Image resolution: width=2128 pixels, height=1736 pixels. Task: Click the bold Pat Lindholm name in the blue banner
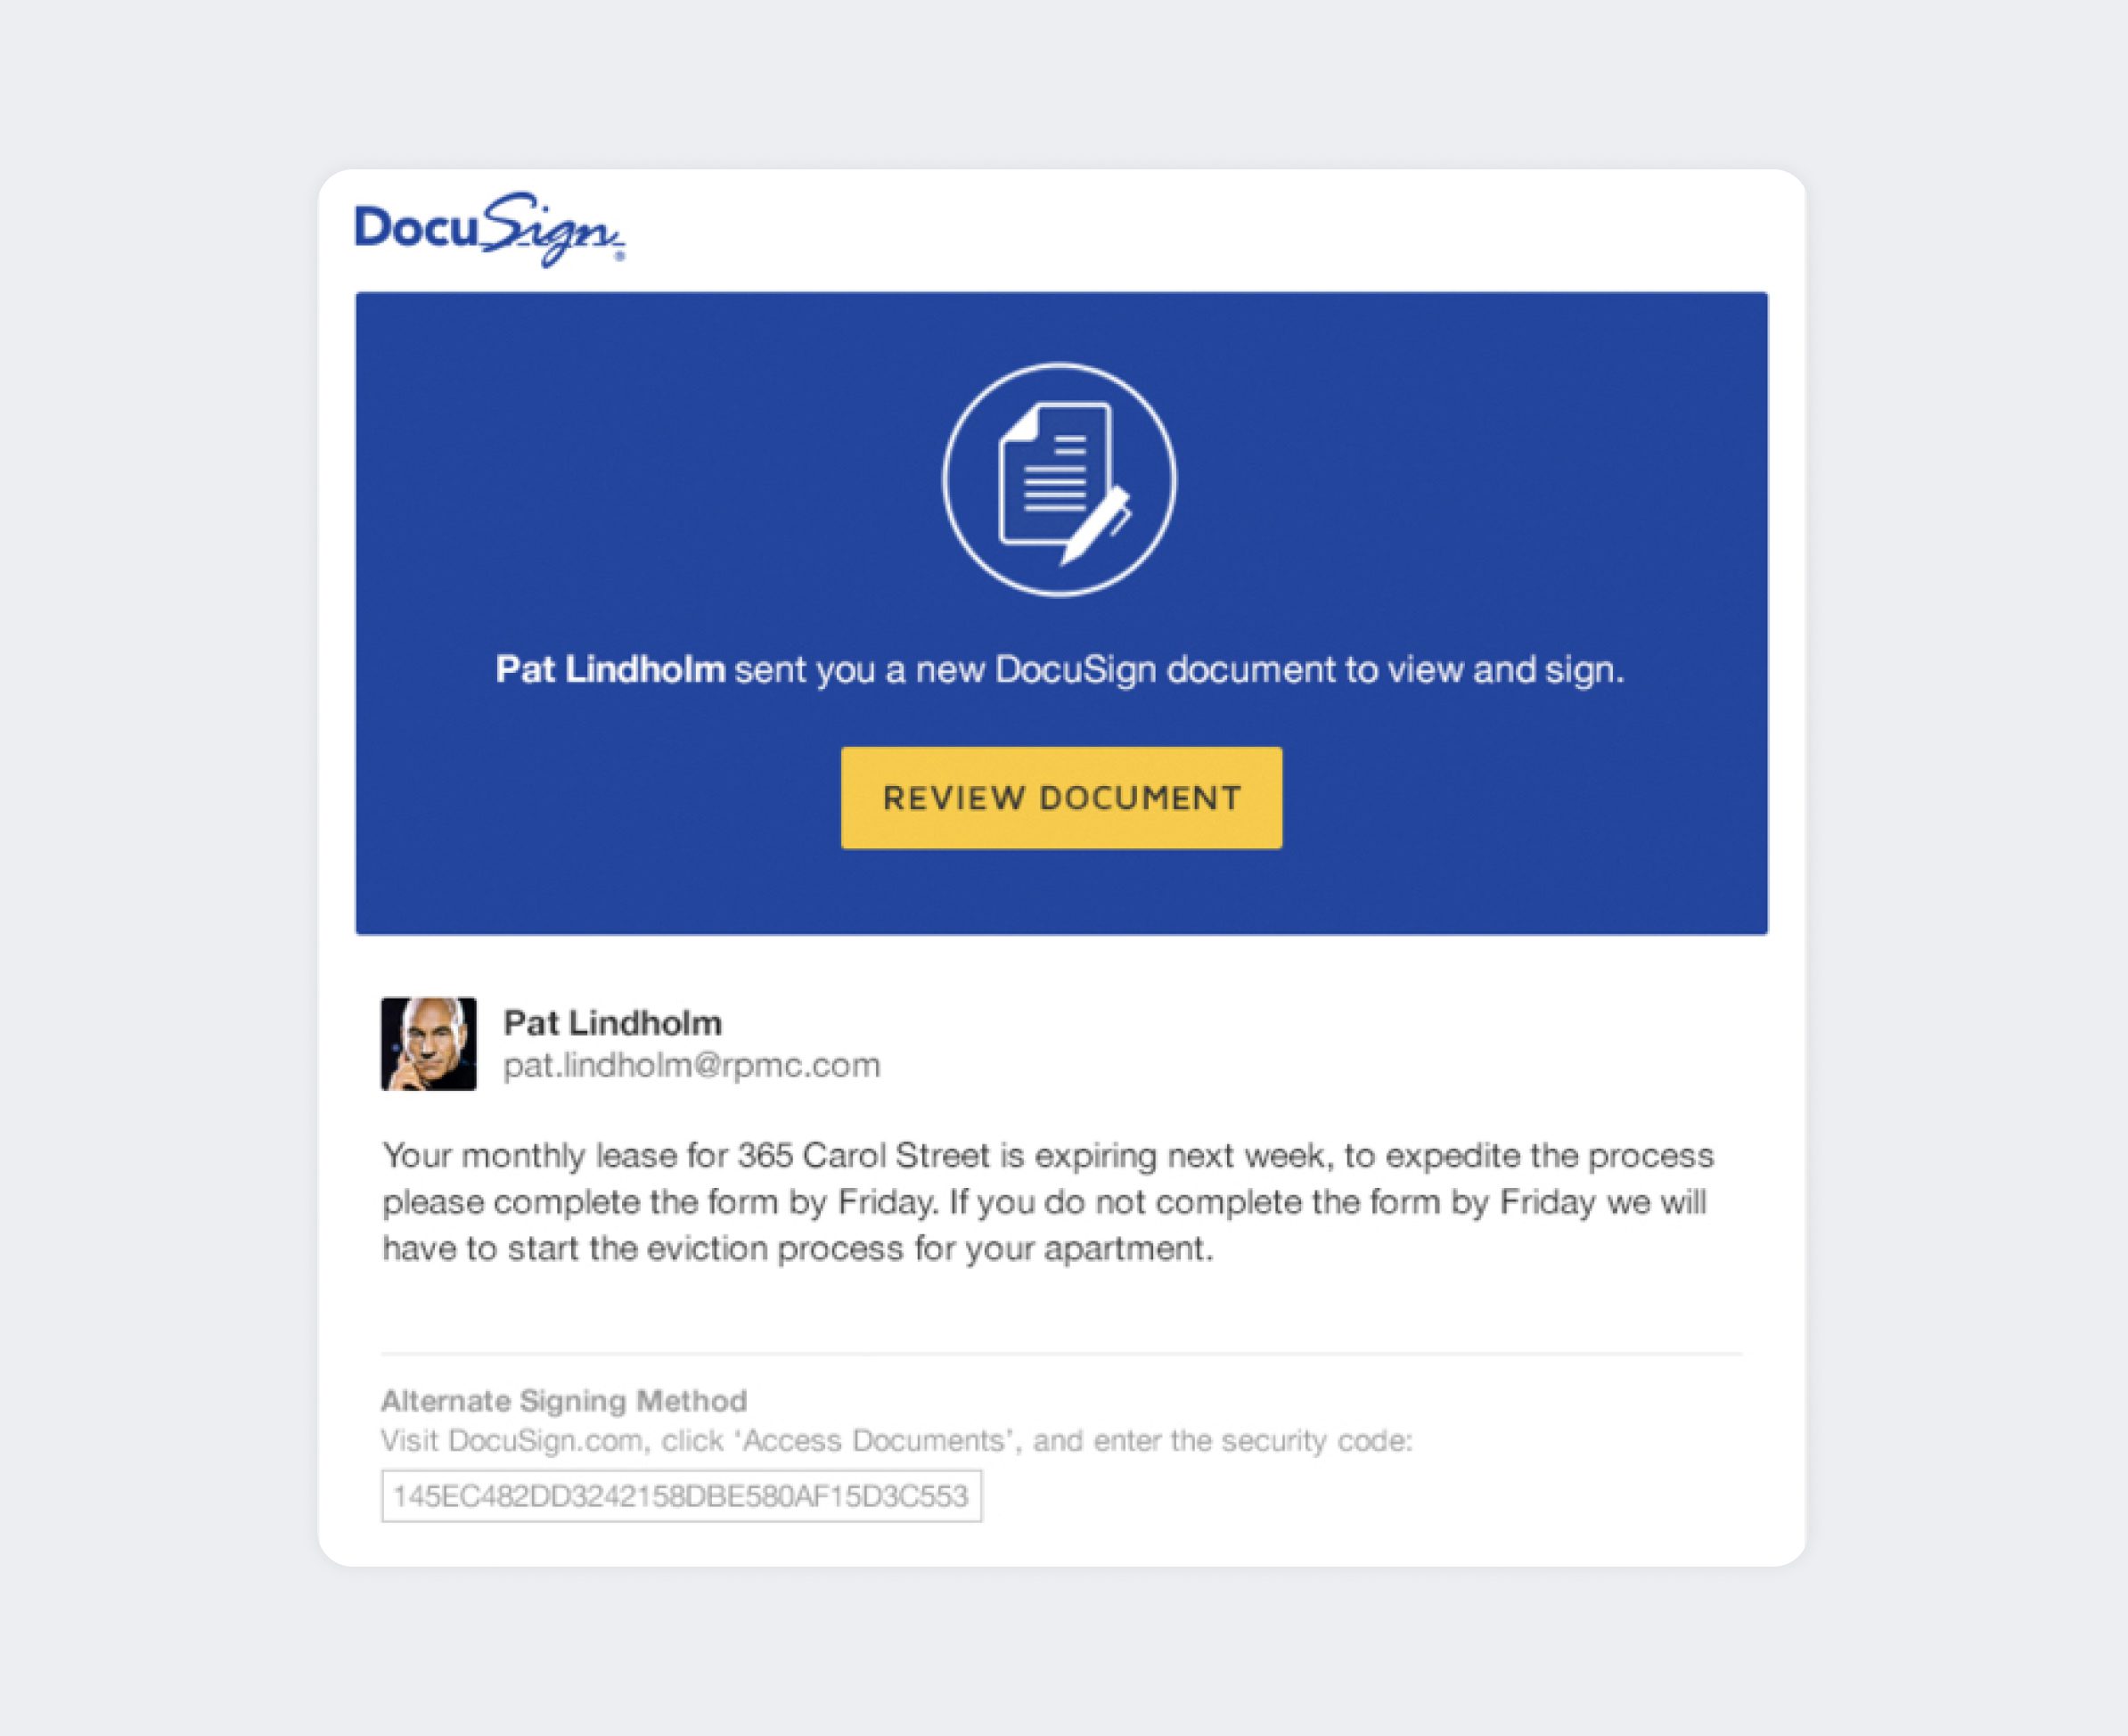pyautogui.click(x=610, y=669)
